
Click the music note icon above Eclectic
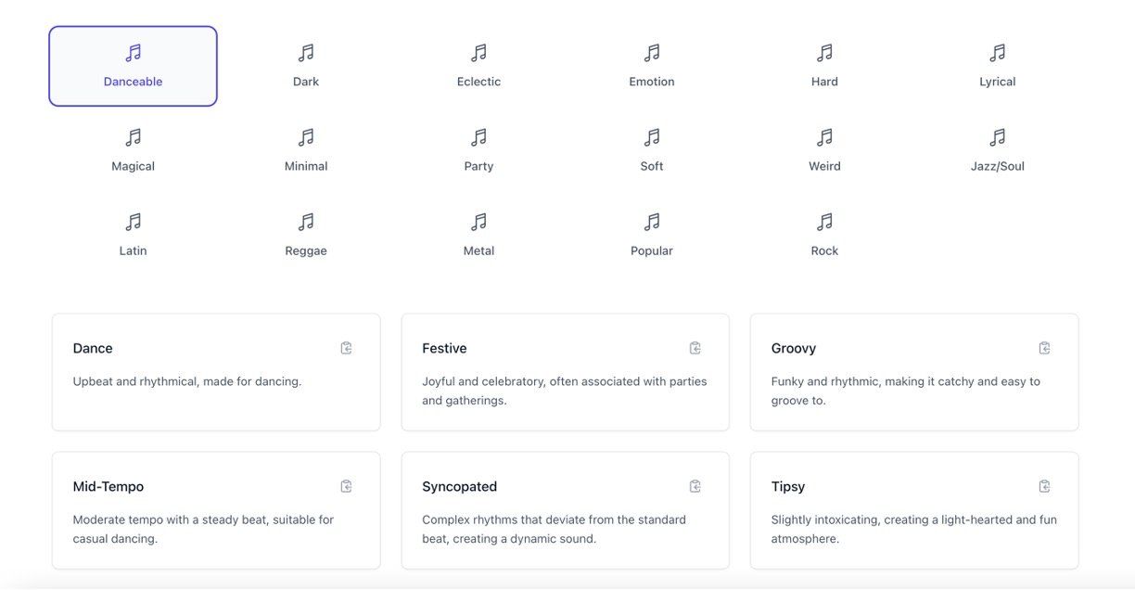(x=478, y=53)
